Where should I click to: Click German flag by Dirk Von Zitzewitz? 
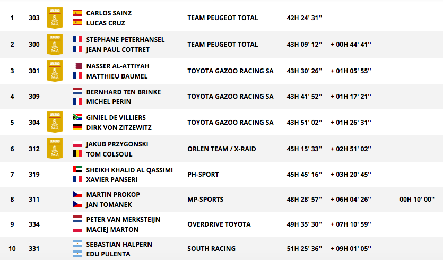click(x=77, y=127)
